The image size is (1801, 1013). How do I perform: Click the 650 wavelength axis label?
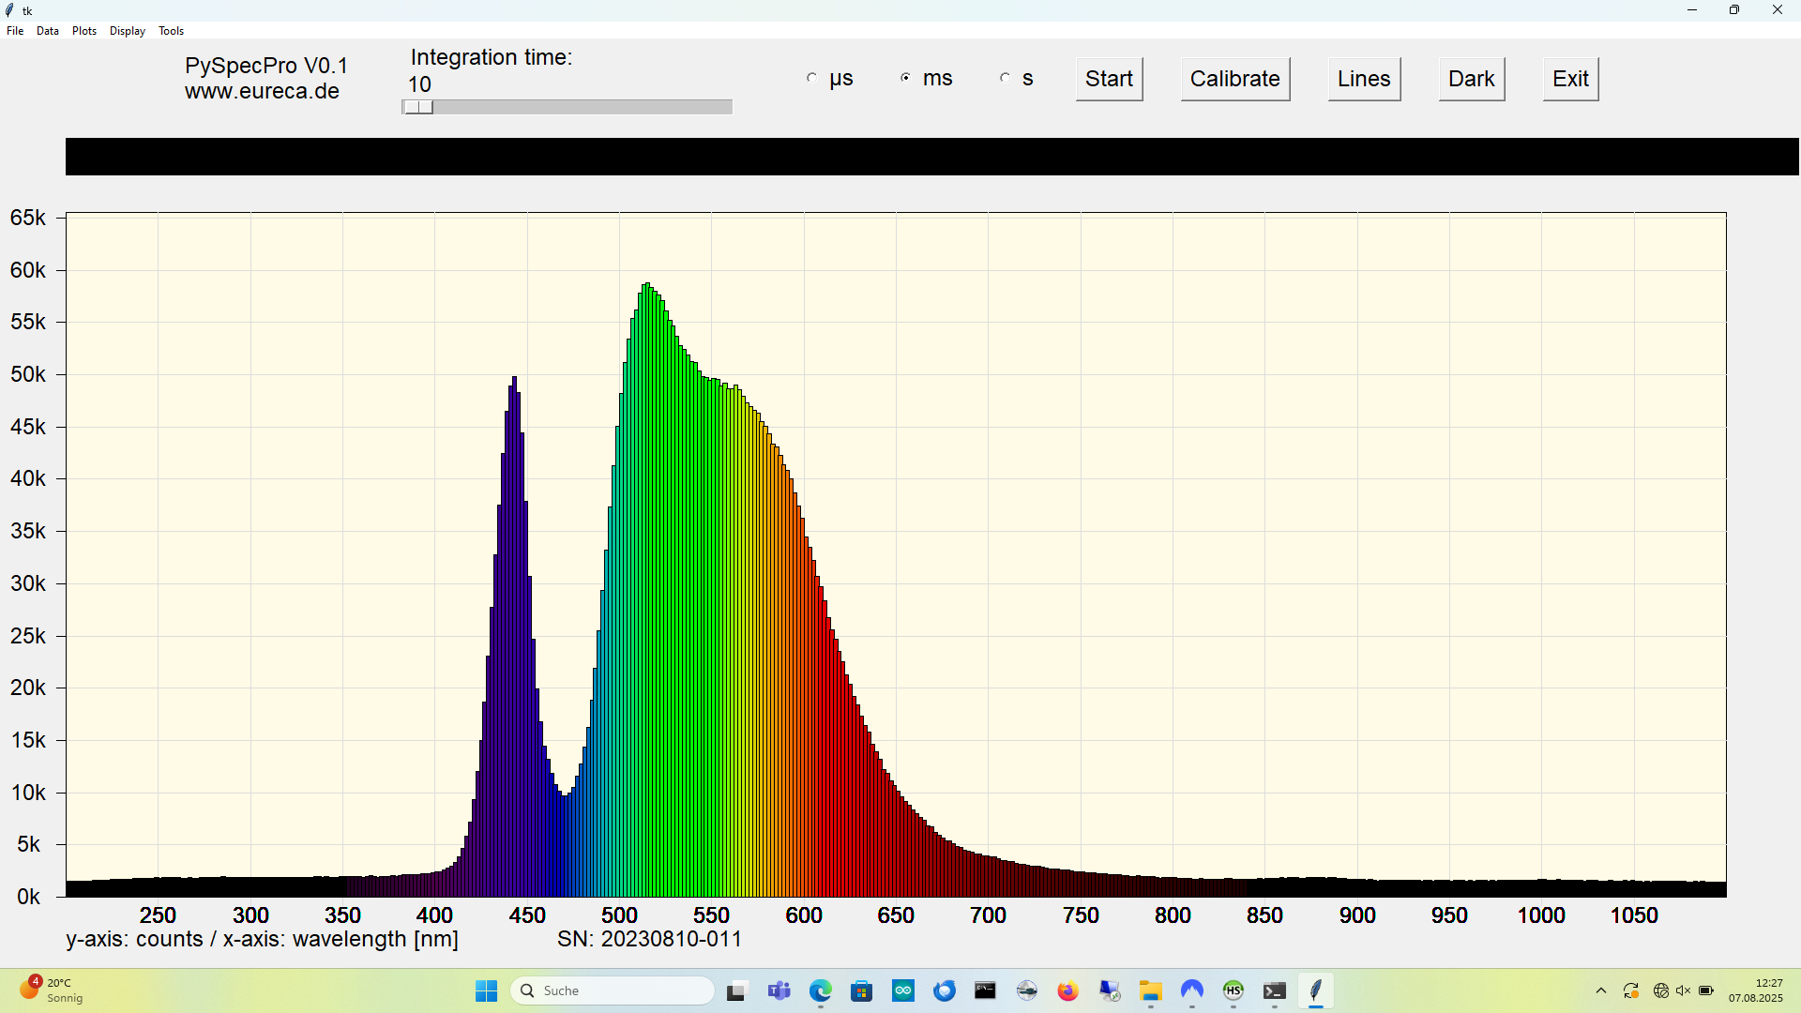tap(896, 915)
